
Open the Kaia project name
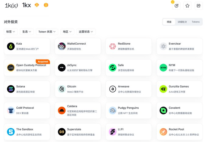coord(19,44)
